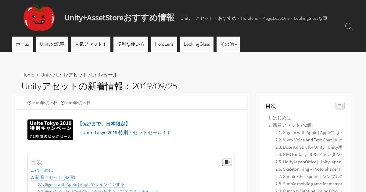
Task: Go to the ホーム menu item
Action: click(23, 44)
